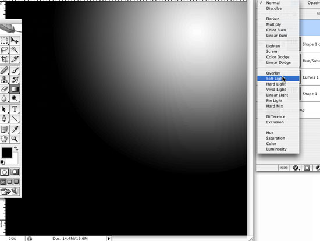Choose Full Screen Mode button
Screen dimensions: 320x241
pyautogui.click(x=16, y=182)
